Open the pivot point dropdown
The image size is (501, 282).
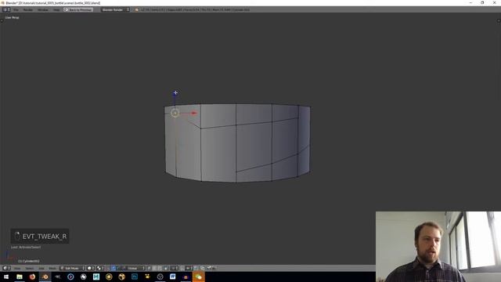(x=100, y=268)
